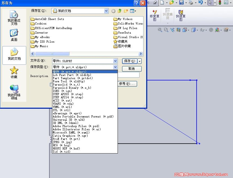Click New document icon in SolidWorks toolbar
233x178 pixels.
[x=162, y=2]
